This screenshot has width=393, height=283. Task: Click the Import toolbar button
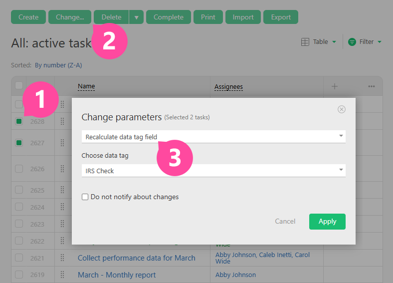[243, 17]
